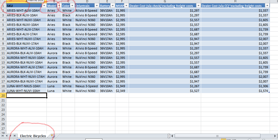The image size is (278, 140).
Task: Click dealer cost cell $1,574
Action: (235, 91)
